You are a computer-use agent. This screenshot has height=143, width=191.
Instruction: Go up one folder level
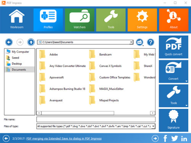pos(31,42)
